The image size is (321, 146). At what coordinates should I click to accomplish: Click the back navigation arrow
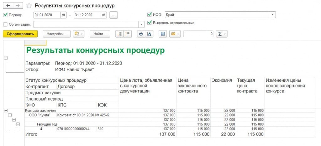8,6
